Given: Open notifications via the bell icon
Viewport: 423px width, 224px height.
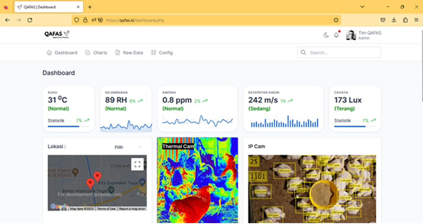Looking at the screenshot, I should 336,35.
